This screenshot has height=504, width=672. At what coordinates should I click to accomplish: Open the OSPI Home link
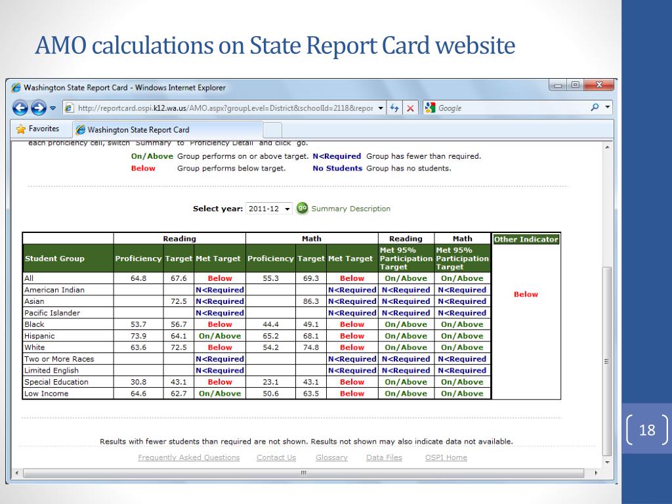[446, 457]
